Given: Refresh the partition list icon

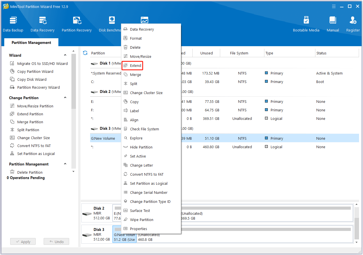Looking at the screenshot, I should tap(85, 53).
